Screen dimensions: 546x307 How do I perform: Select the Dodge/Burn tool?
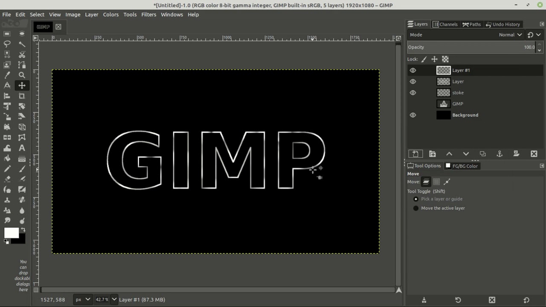point(22,221)
